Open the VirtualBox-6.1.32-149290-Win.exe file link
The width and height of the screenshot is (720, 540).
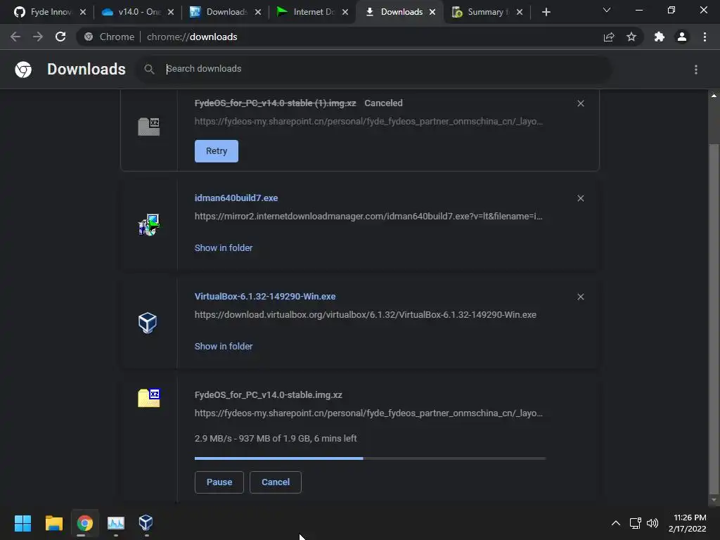click(265, 297)
